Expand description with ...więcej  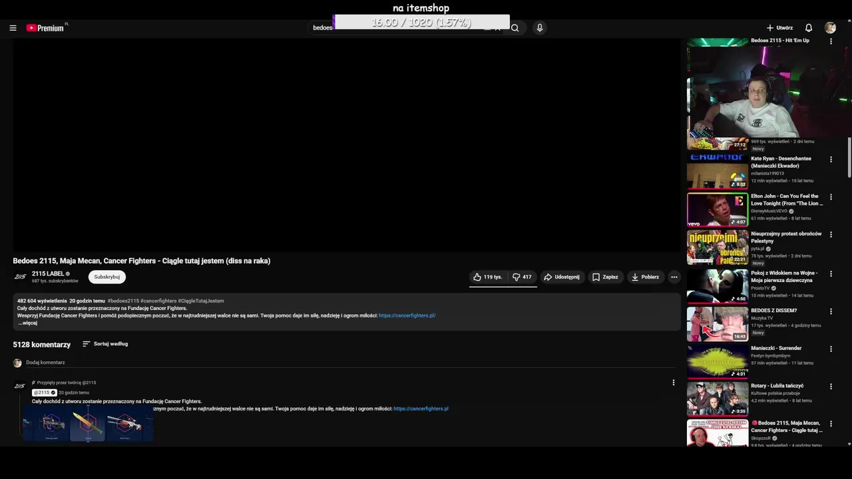[x=27, y=323]
